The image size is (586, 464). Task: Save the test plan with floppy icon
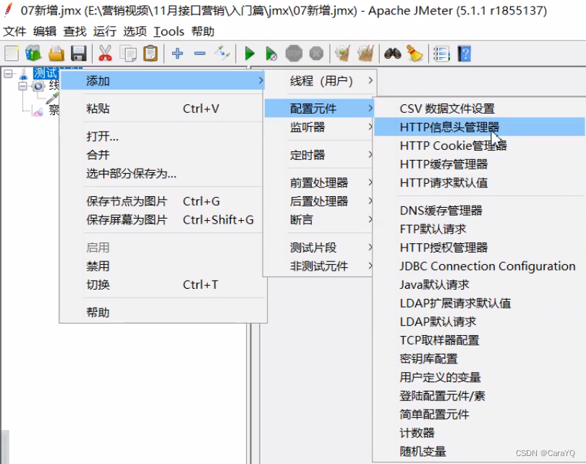coord(79,54)
